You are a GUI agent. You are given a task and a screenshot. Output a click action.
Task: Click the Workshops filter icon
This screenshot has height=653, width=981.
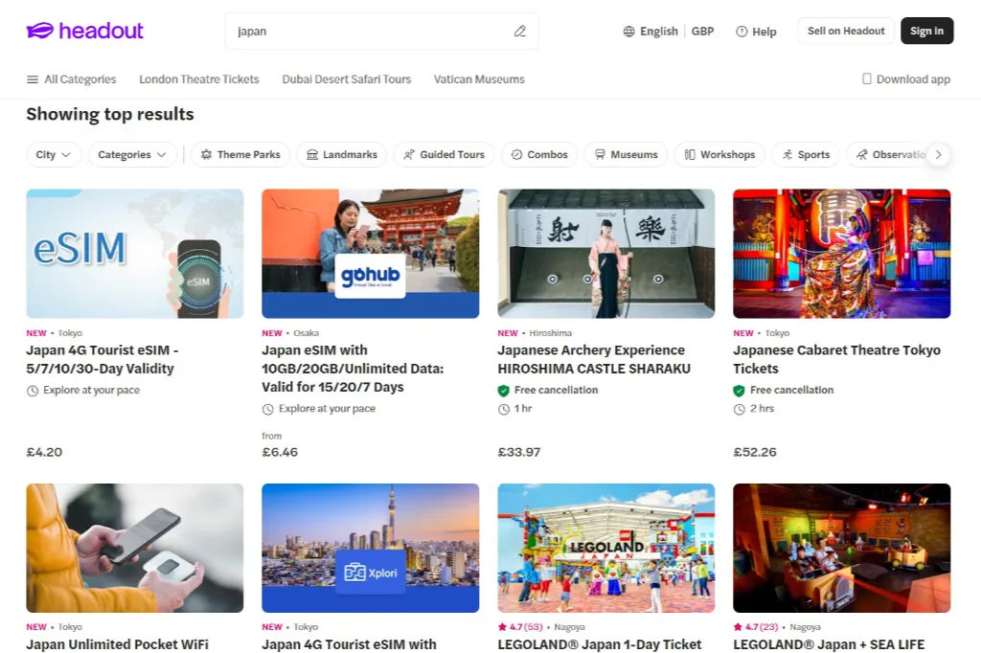pos(690,154)
